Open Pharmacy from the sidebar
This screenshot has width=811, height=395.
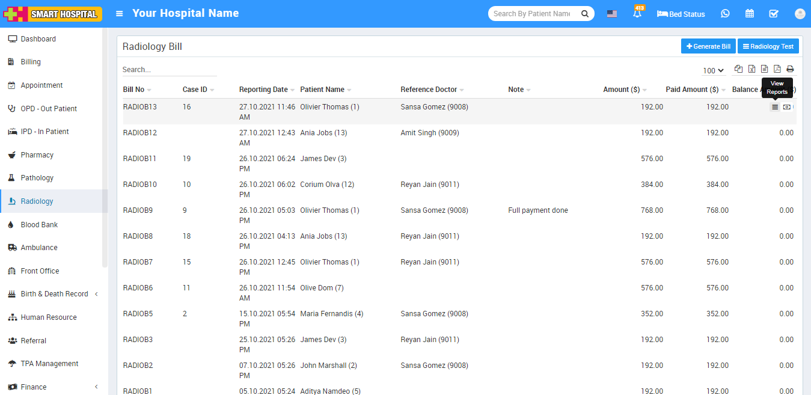[37, 155]
